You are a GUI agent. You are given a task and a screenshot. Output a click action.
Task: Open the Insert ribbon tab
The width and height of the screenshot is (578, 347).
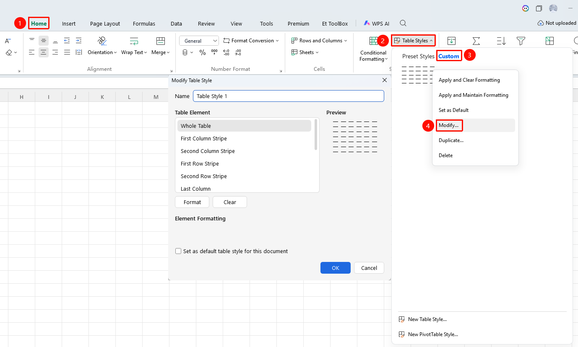69,23
